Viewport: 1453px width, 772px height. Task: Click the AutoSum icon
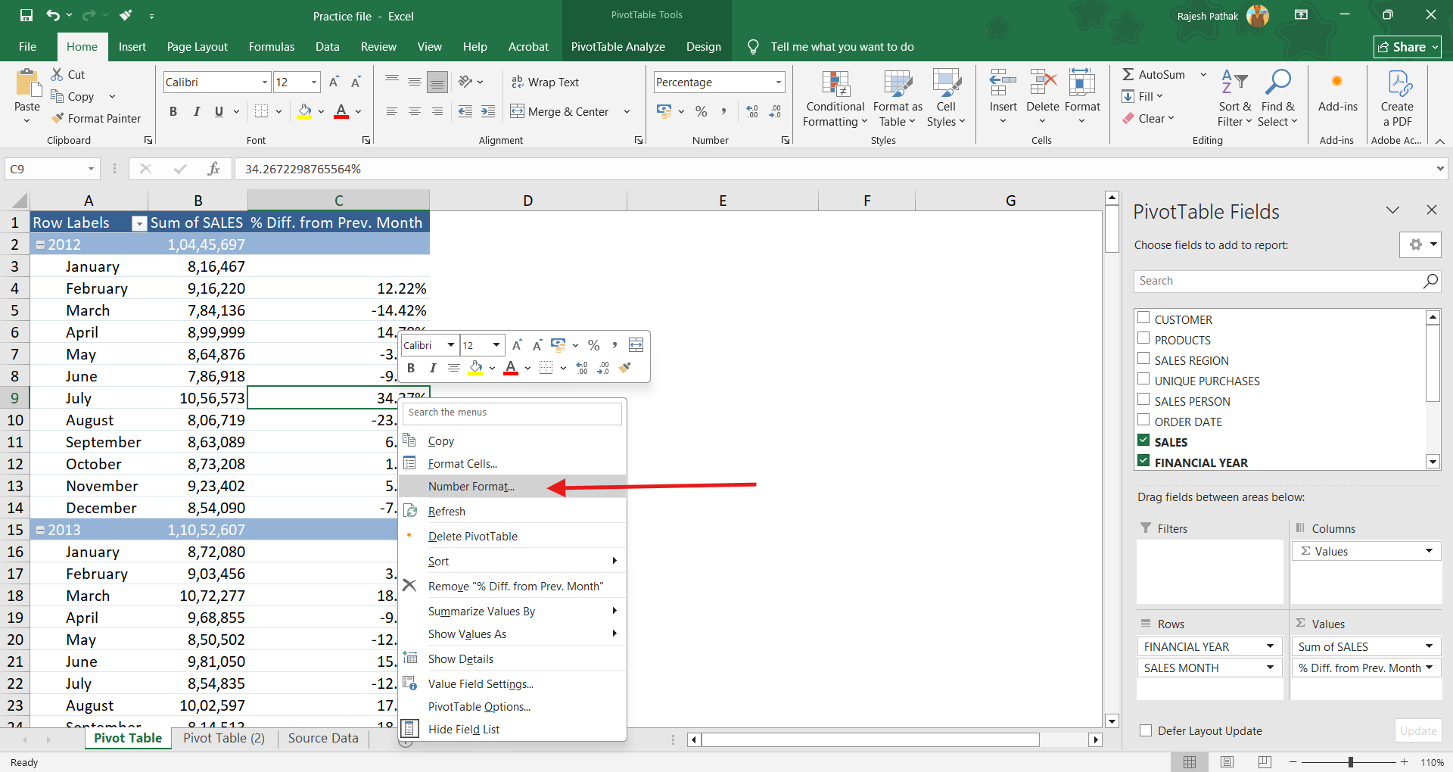click(1128, 74)
